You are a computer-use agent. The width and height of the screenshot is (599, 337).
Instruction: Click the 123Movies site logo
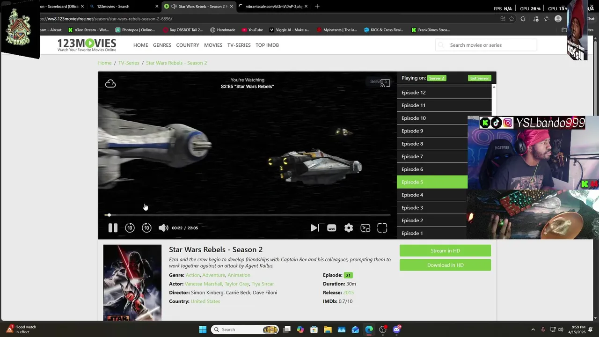pos(87,45)
